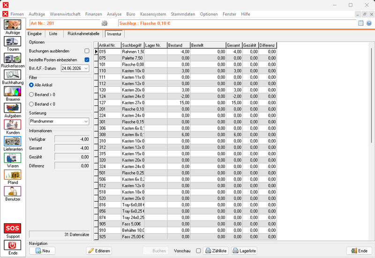375x258 pixels.
Task: Uncheck bestellte Posten einbeziehen
Action: click(x=87, y=60)
